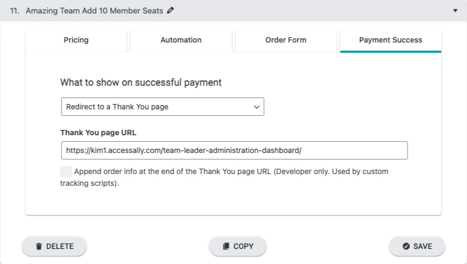Click the duplicate pages icon
Image resolution: width=467 pixels, height=264 pixels.
[x=226, y=246]
